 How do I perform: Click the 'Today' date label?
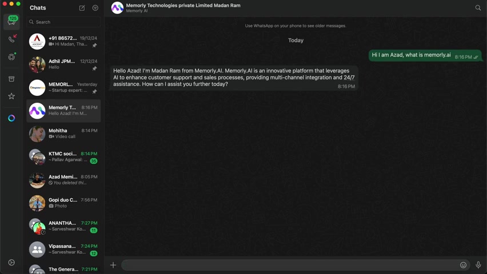296,41
